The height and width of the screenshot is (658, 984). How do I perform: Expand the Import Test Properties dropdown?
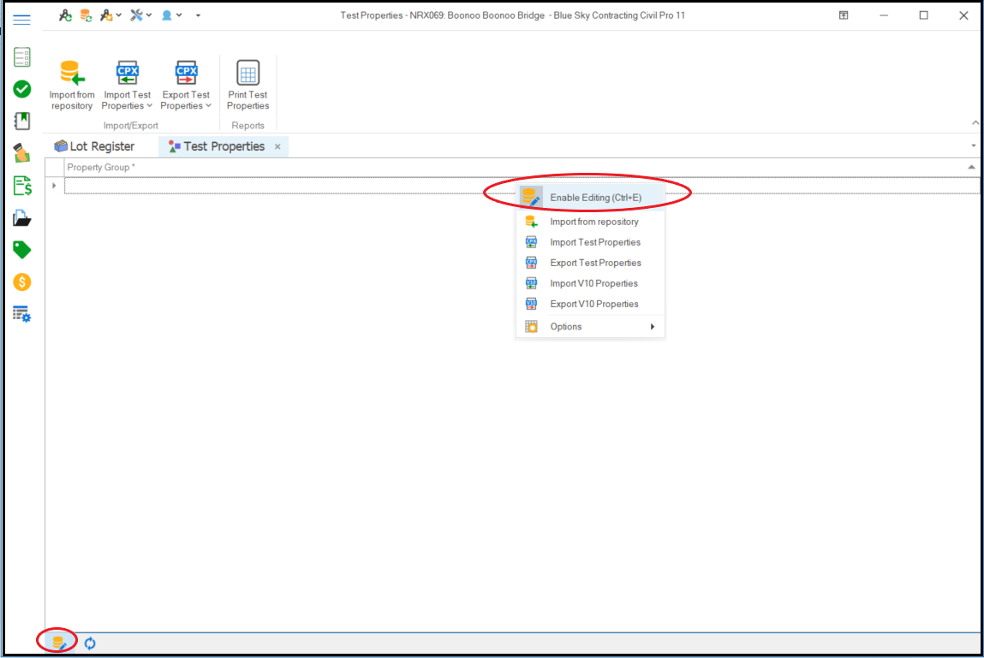coord(128,101)
